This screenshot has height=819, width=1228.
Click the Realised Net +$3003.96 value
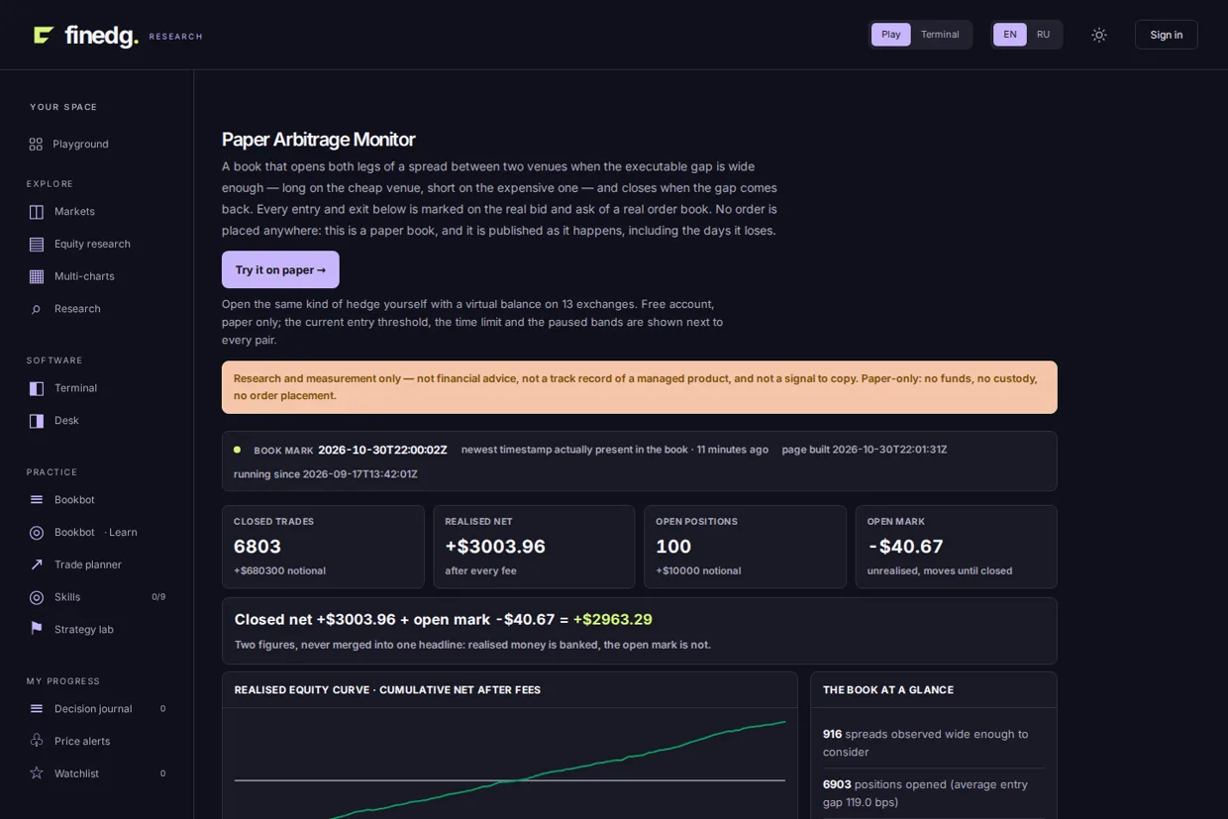(495, 547)
